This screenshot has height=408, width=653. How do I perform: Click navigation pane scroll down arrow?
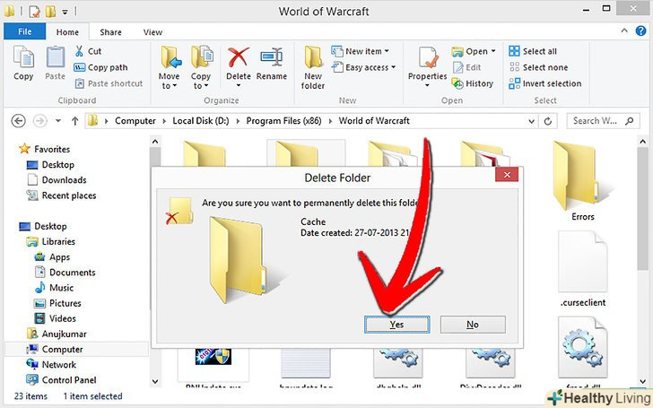(x=155, y=381)
